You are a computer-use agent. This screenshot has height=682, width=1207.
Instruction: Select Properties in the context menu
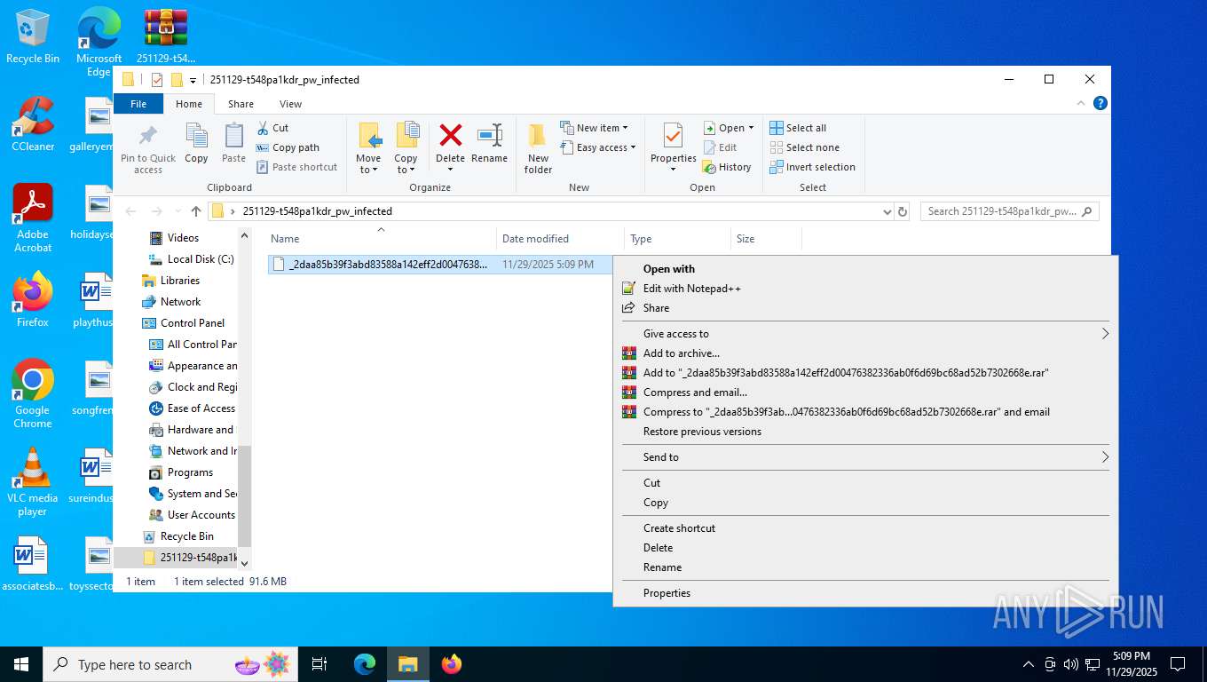(x=865, y=593)
